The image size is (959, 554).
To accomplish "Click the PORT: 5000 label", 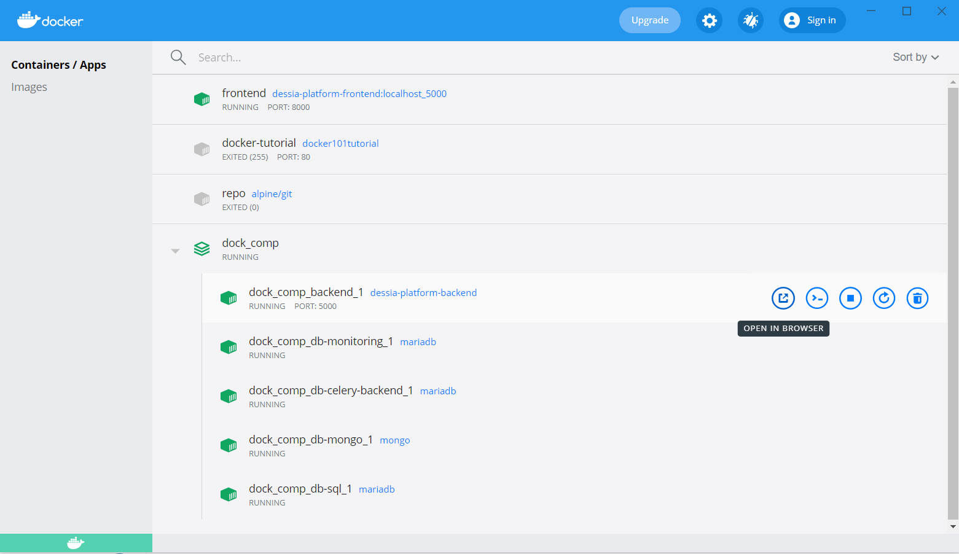I will pos(315,306).
